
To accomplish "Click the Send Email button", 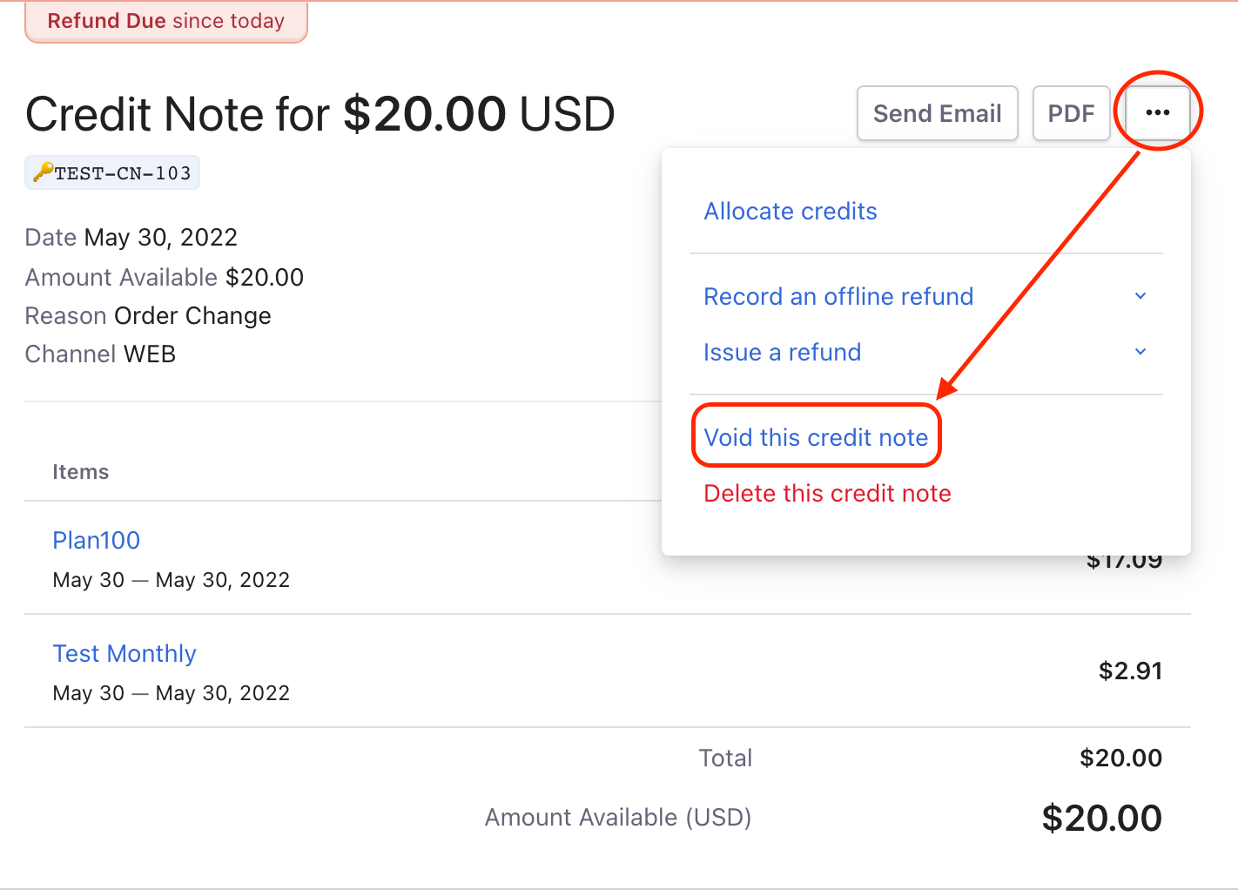I will click(x=938, y=113).
